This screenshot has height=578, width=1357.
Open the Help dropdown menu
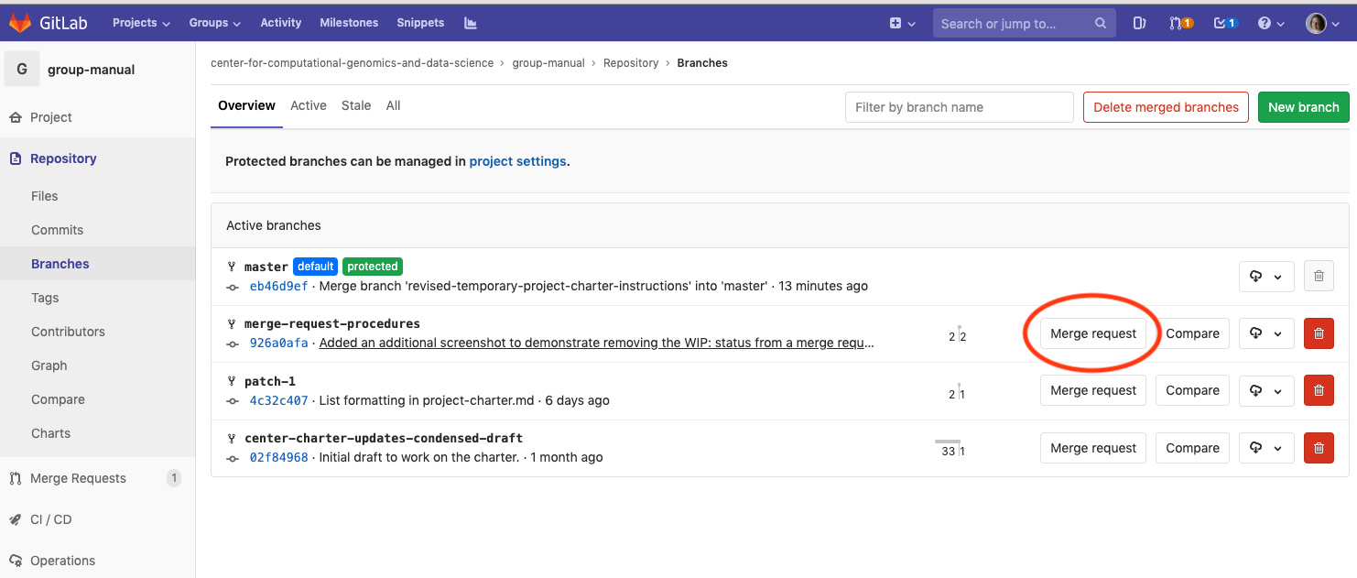[1271, 24]
